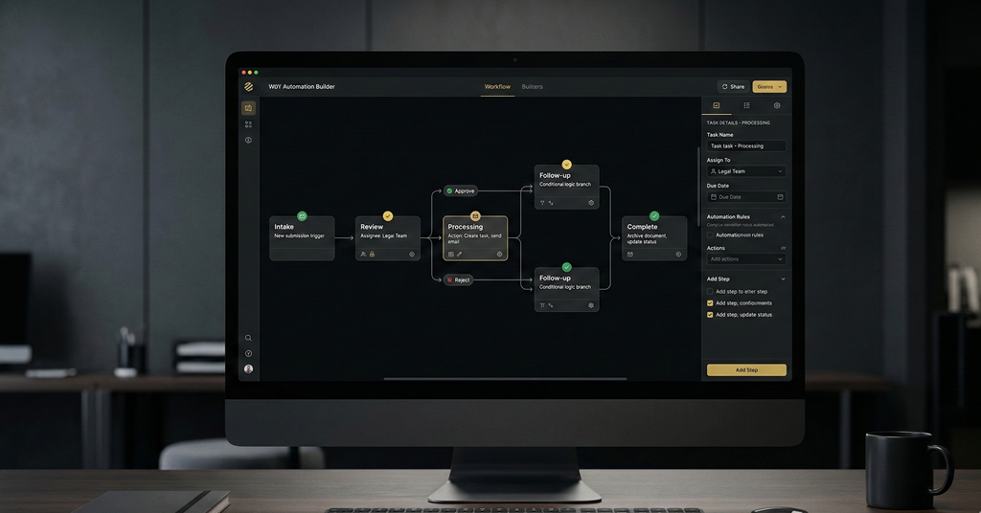Click the branch icon on lower Follow-up node
The height and width of the screenshot is (513, 981).
point(551,305)
